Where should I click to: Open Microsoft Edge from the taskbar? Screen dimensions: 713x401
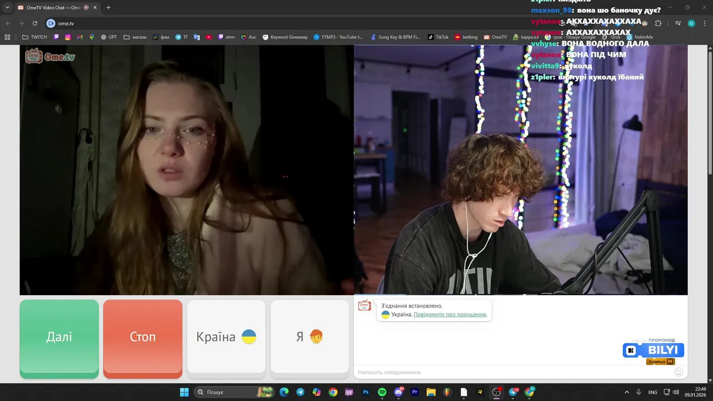pyautogui.click(x=284, y=392)
